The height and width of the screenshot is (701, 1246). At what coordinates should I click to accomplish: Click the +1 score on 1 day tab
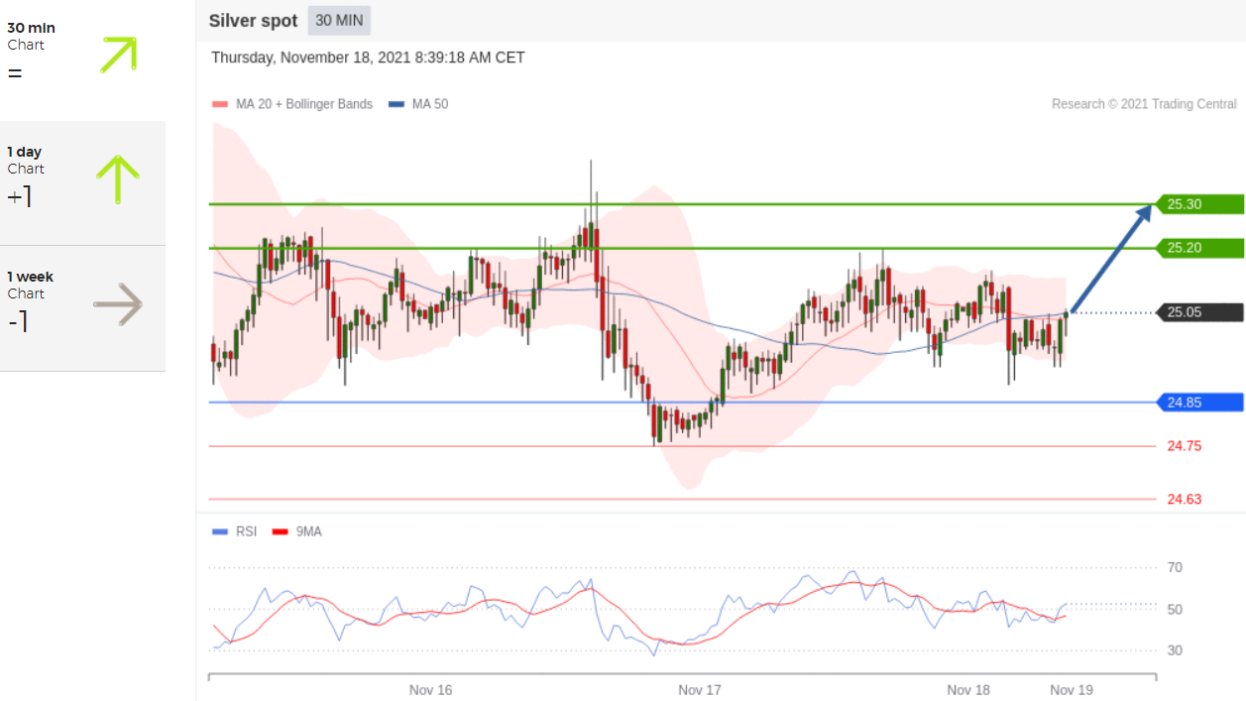[x=20, y=196]
